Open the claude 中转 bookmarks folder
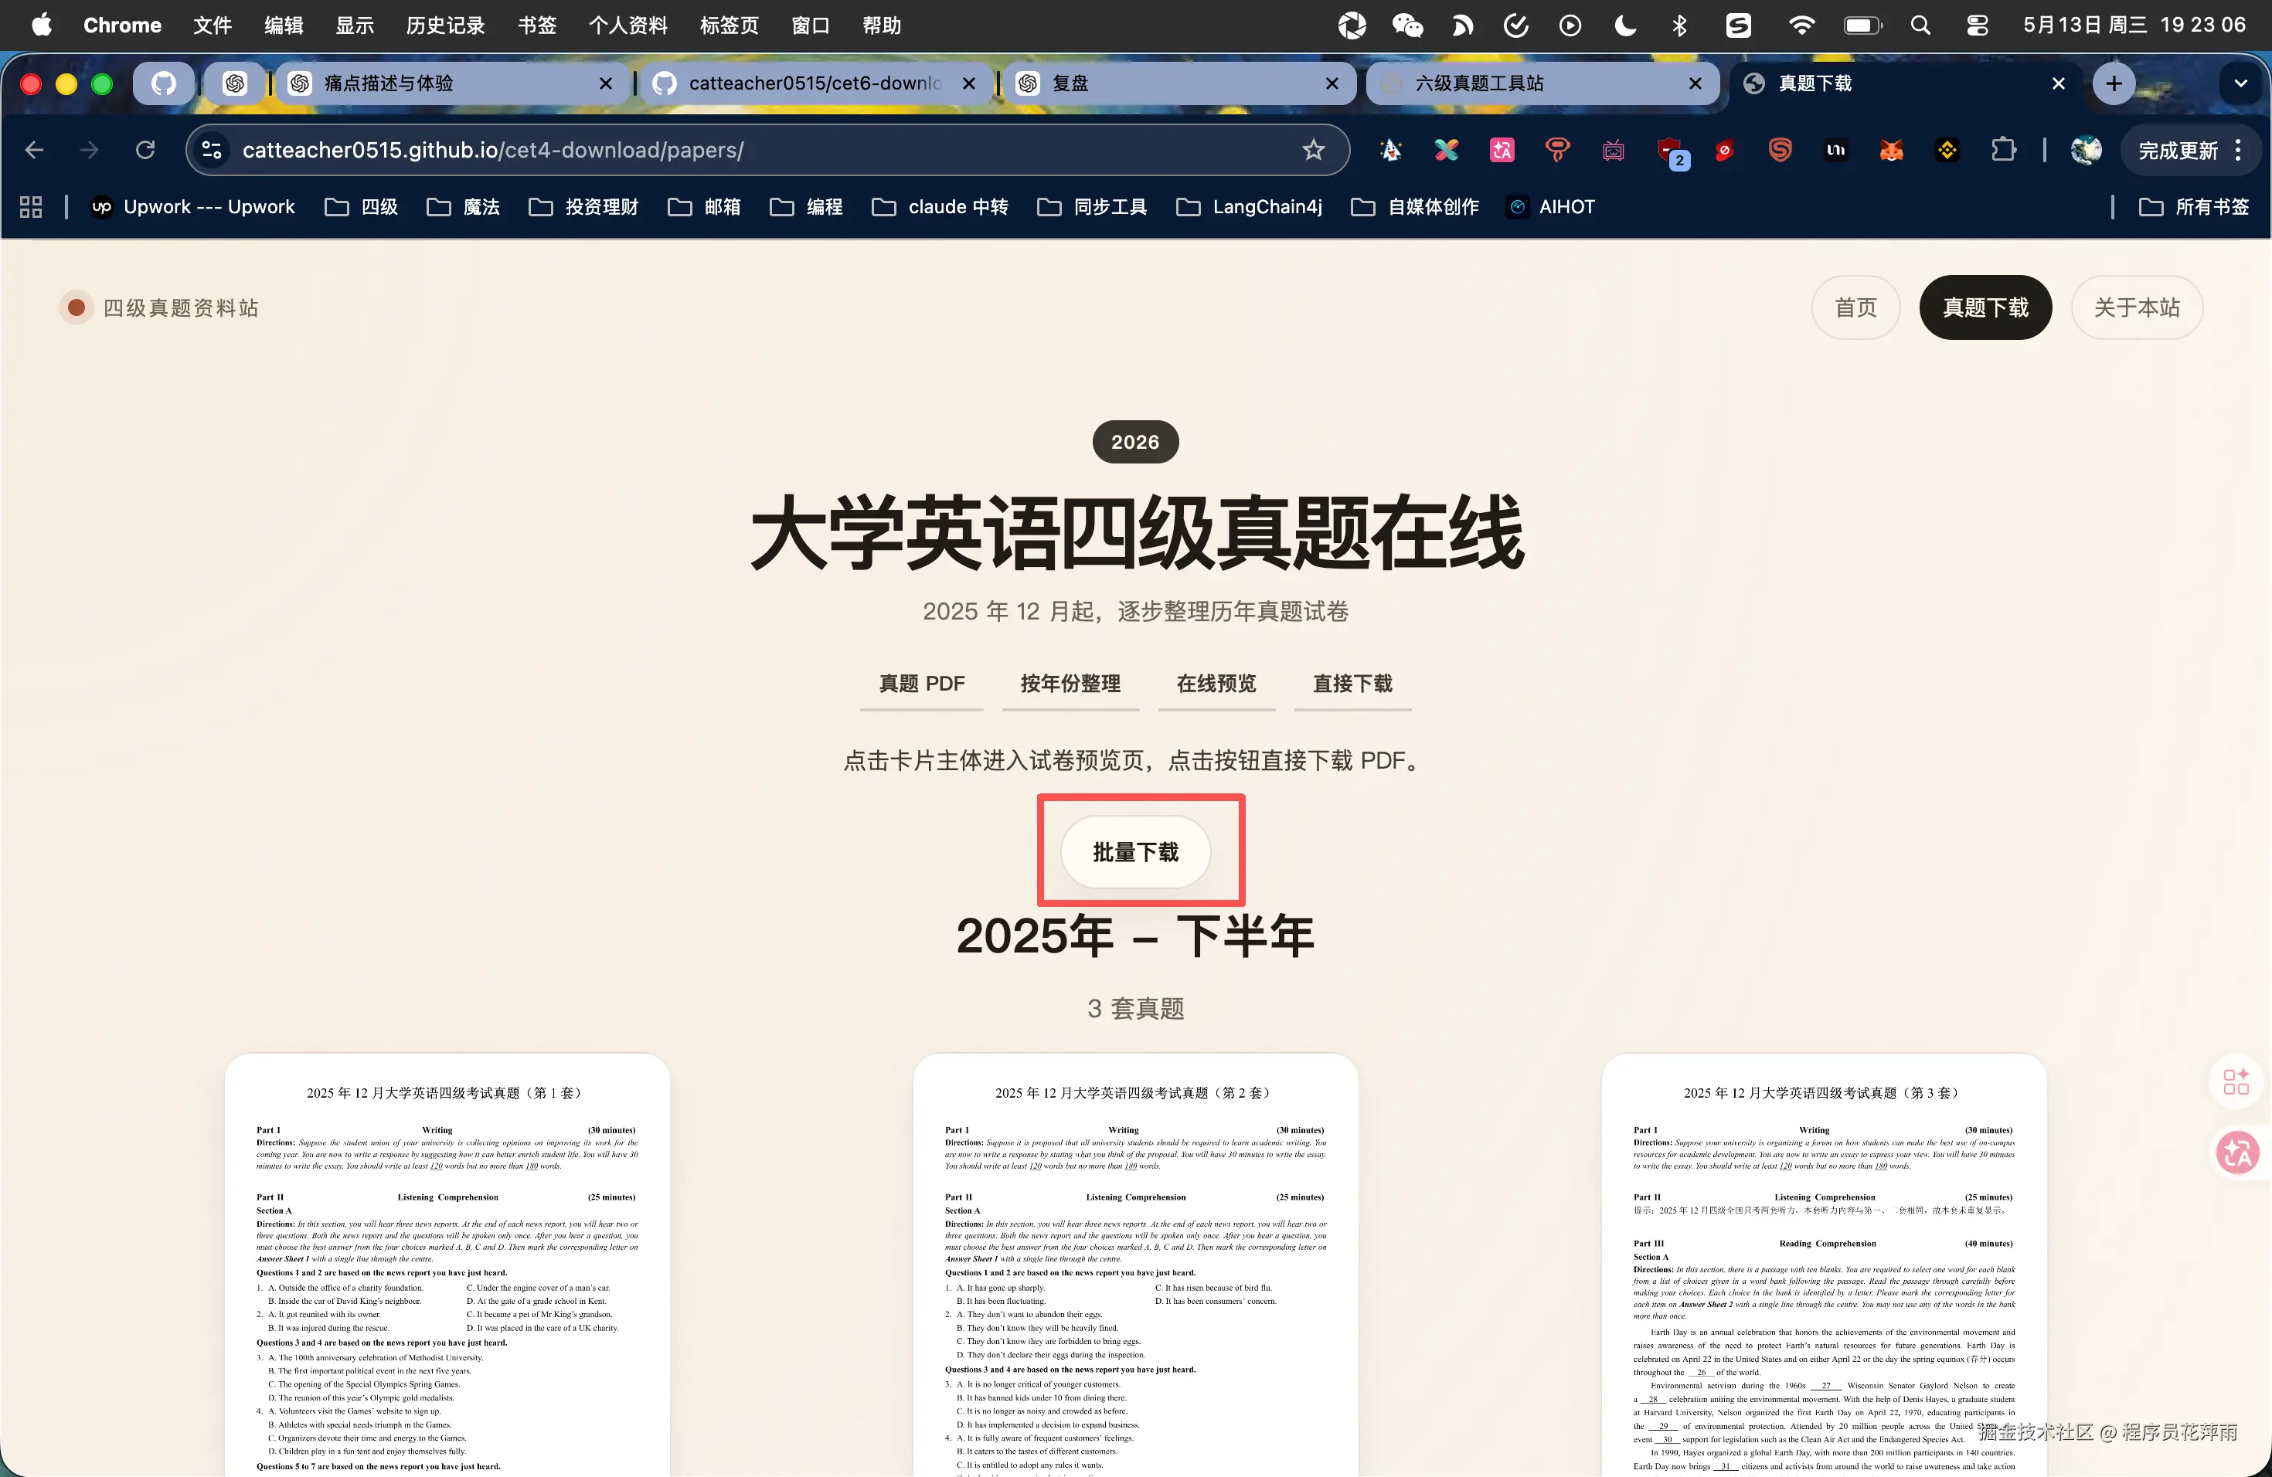This screenshot has width=2272, height=1477. pyautogui.click(x=940, y=207)
